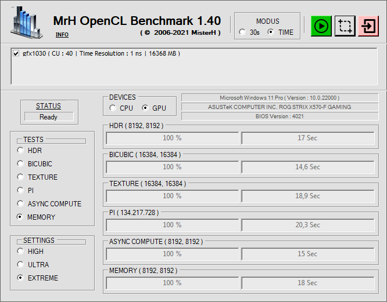Click the ASYNC COMPUTE result '15 Sec'

coord(308,254)
